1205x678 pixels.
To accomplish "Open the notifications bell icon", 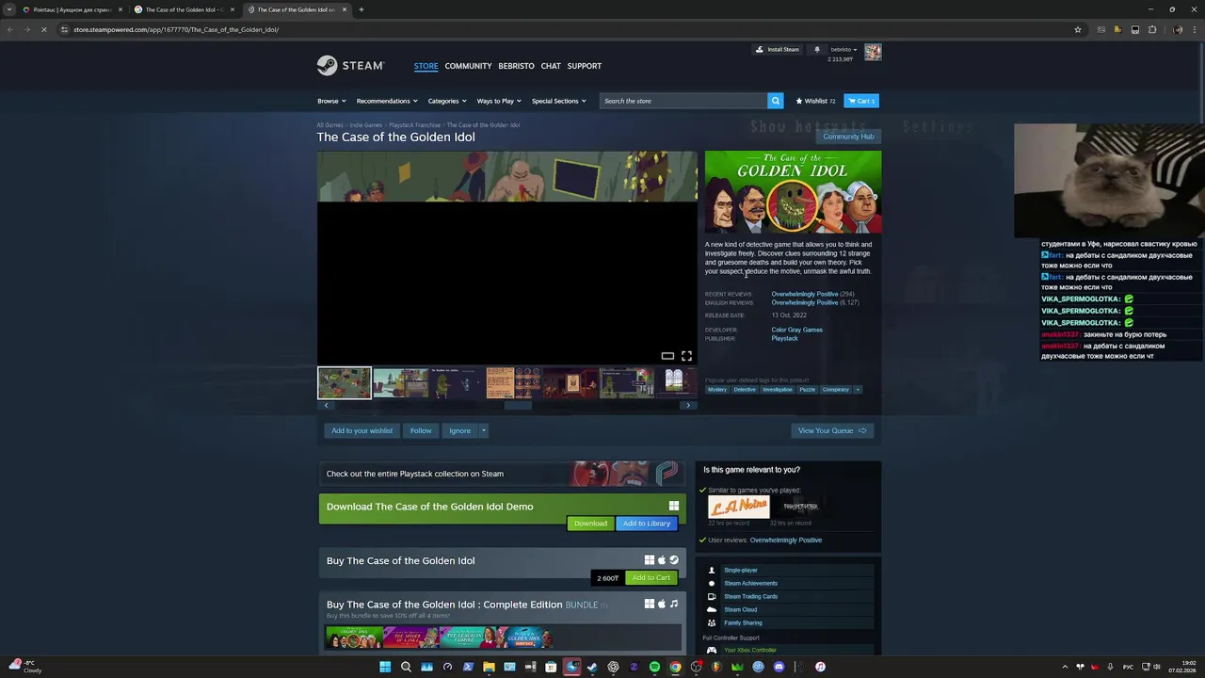I will [x=817, y=49].
